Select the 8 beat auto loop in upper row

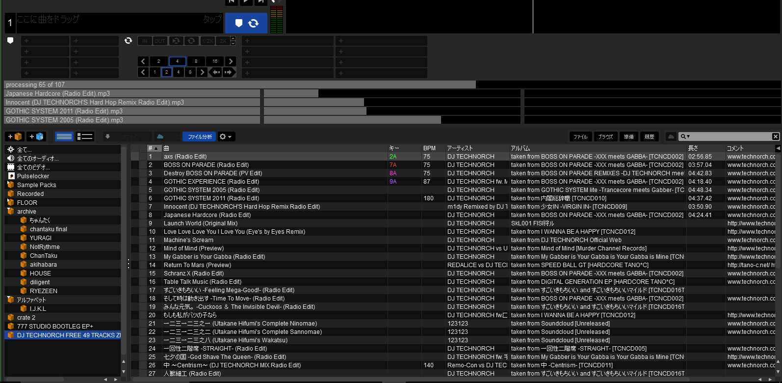pos(196,61)
